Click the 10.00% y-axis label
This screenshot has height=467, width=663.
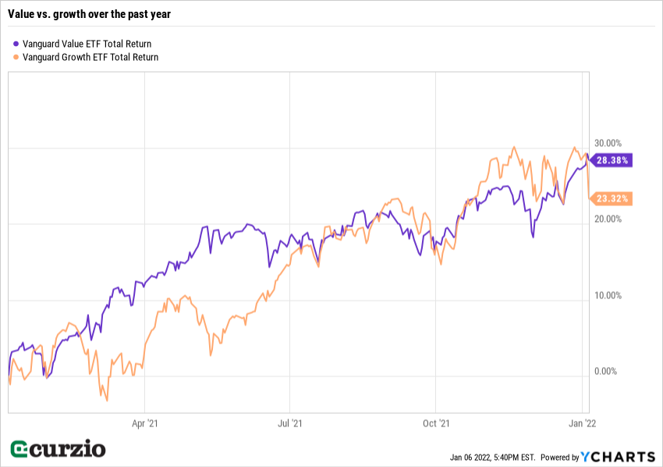click(608, 296)
